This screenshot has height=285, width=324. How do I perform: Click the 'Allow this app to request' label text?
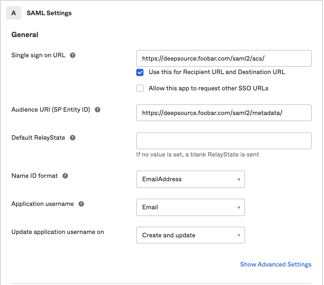click(208, 88)
